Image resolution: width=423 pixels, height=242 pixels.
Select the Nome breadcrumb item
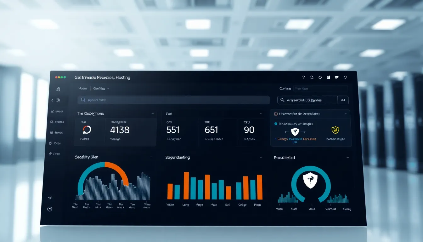click(x=82, y=89)
